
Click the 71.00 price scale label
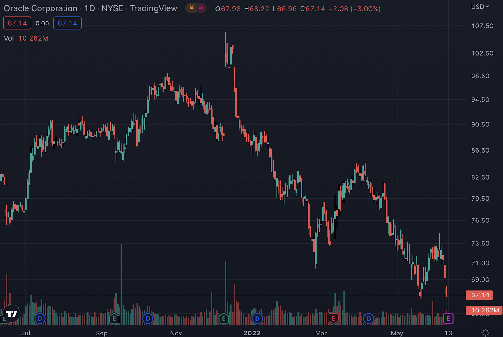pyautogui.click(x=480, y=263)
